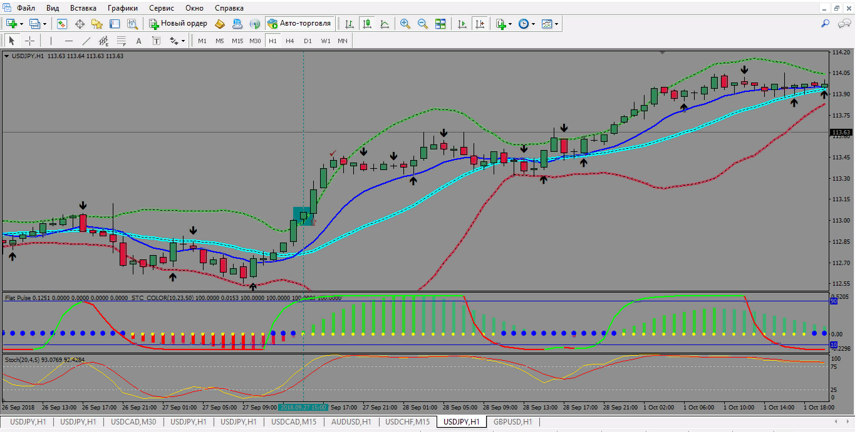Switch to the USDCHF,M15 chart tab

pos(408,422)
